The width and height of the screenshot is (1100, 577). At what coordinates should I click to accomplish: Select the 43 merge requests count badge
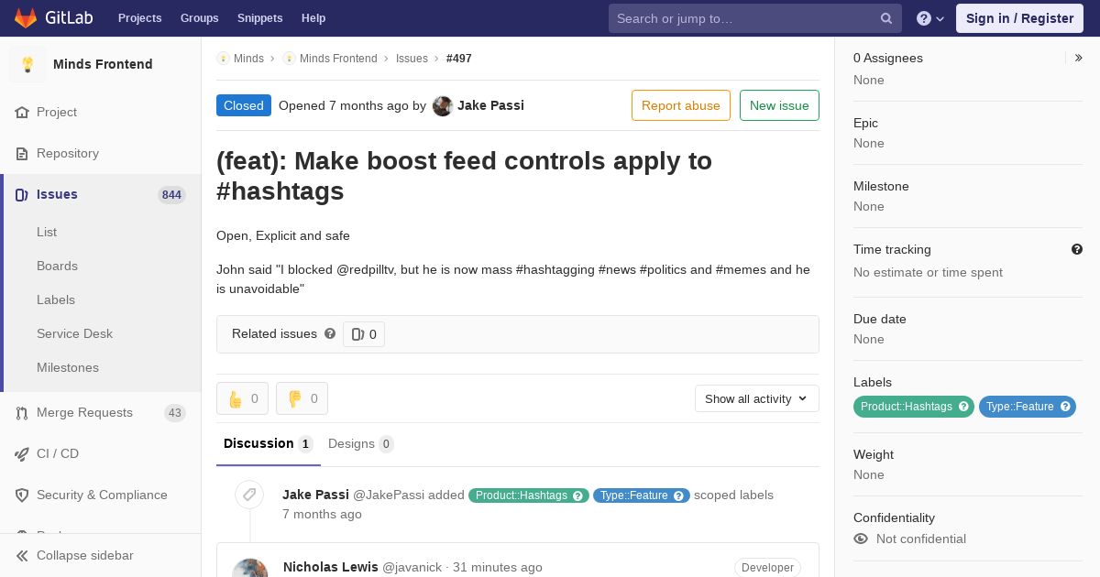[174, 413]
